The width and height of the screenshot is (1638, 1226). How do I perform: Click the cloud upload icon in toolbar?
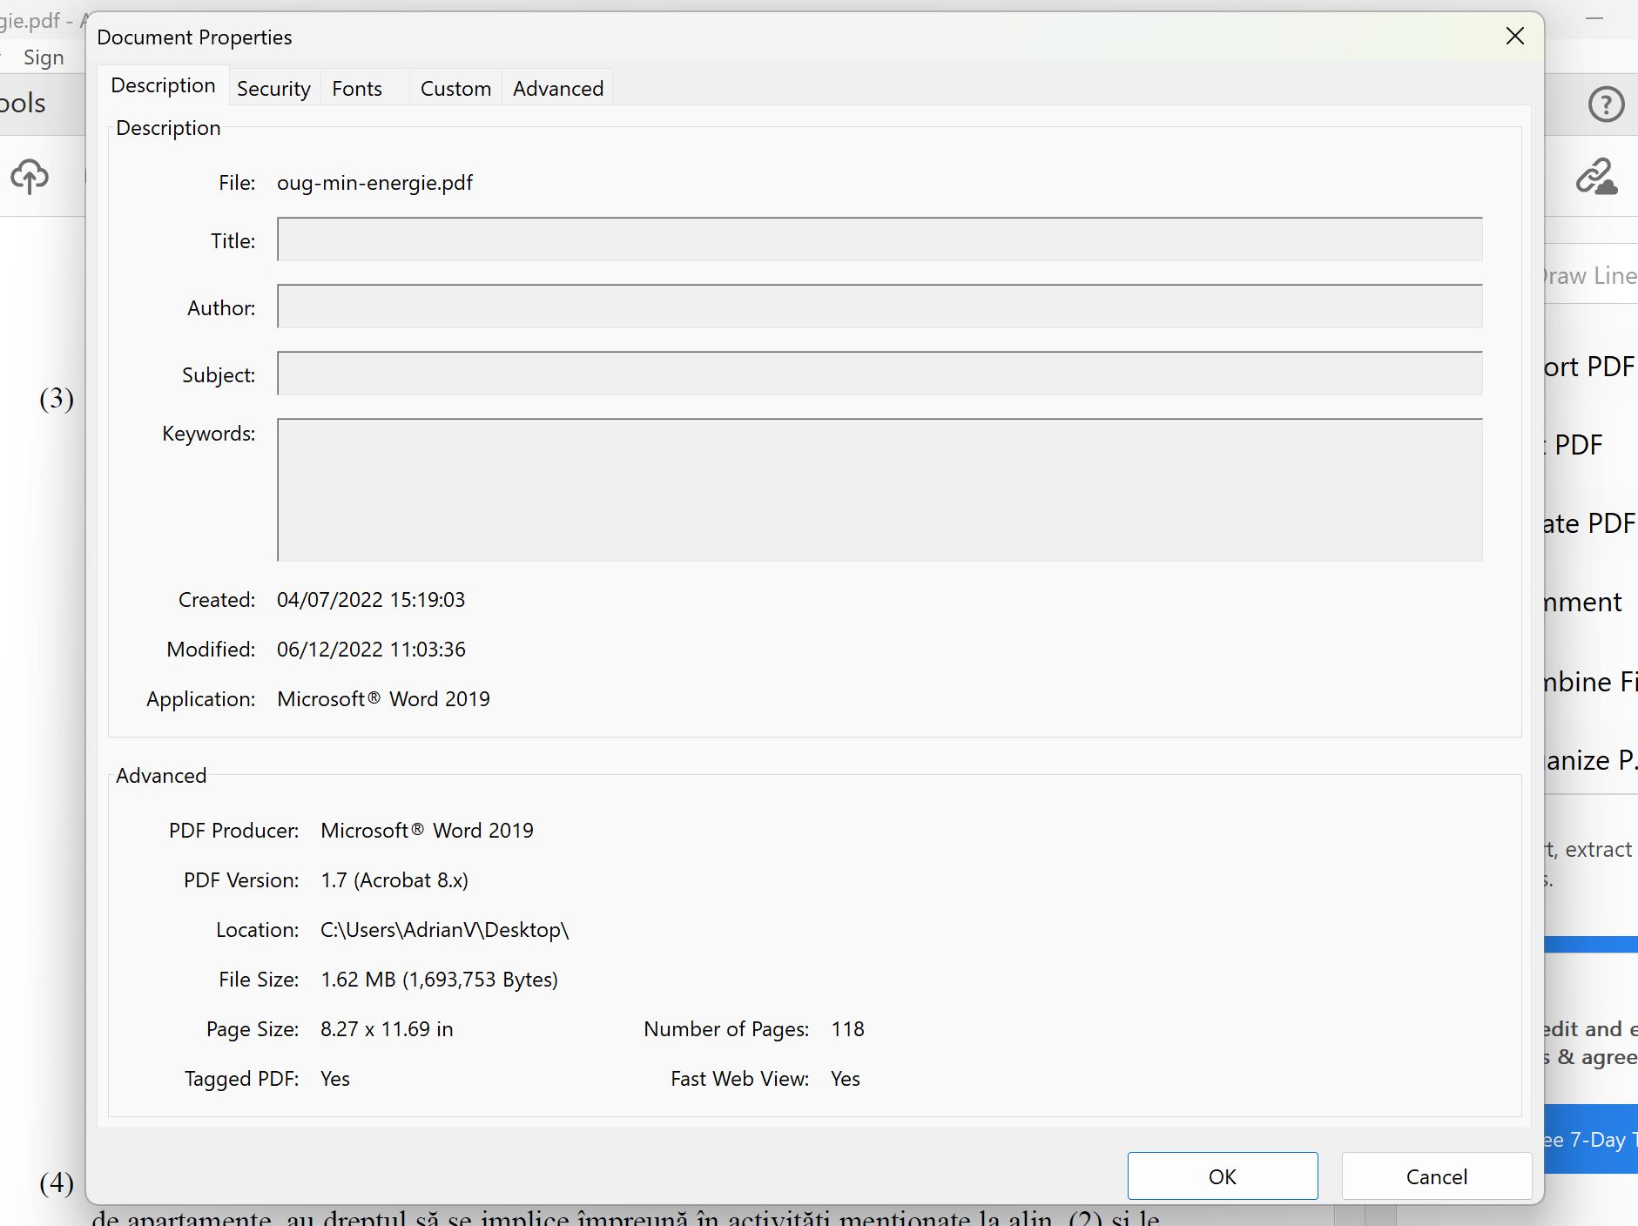[x=30, y=177]
